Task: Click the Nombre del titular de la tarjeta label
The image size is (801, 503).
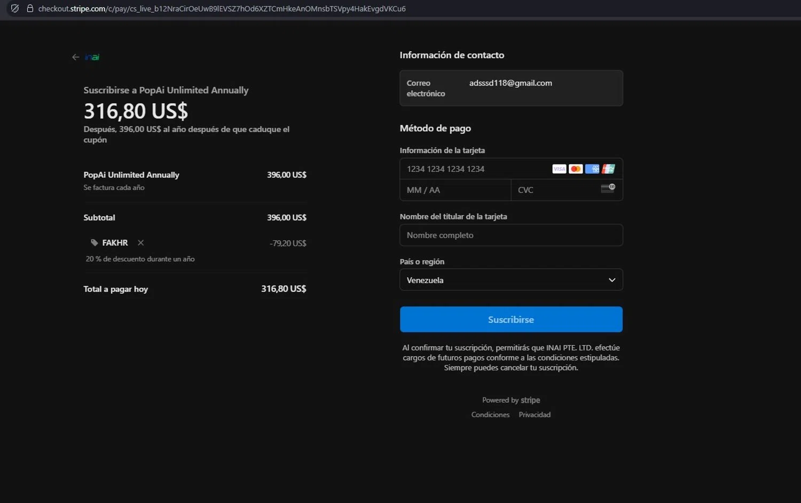Action: [453, 216]
